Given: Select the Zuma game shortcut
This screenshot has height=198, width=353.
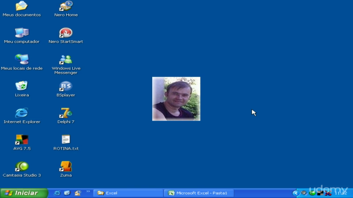Looking at the screenshot, I should [66, 166].
